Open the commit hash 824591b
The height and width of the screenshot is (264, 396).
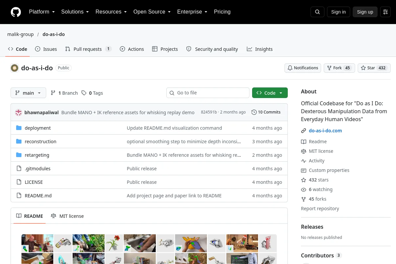point(209,112)
